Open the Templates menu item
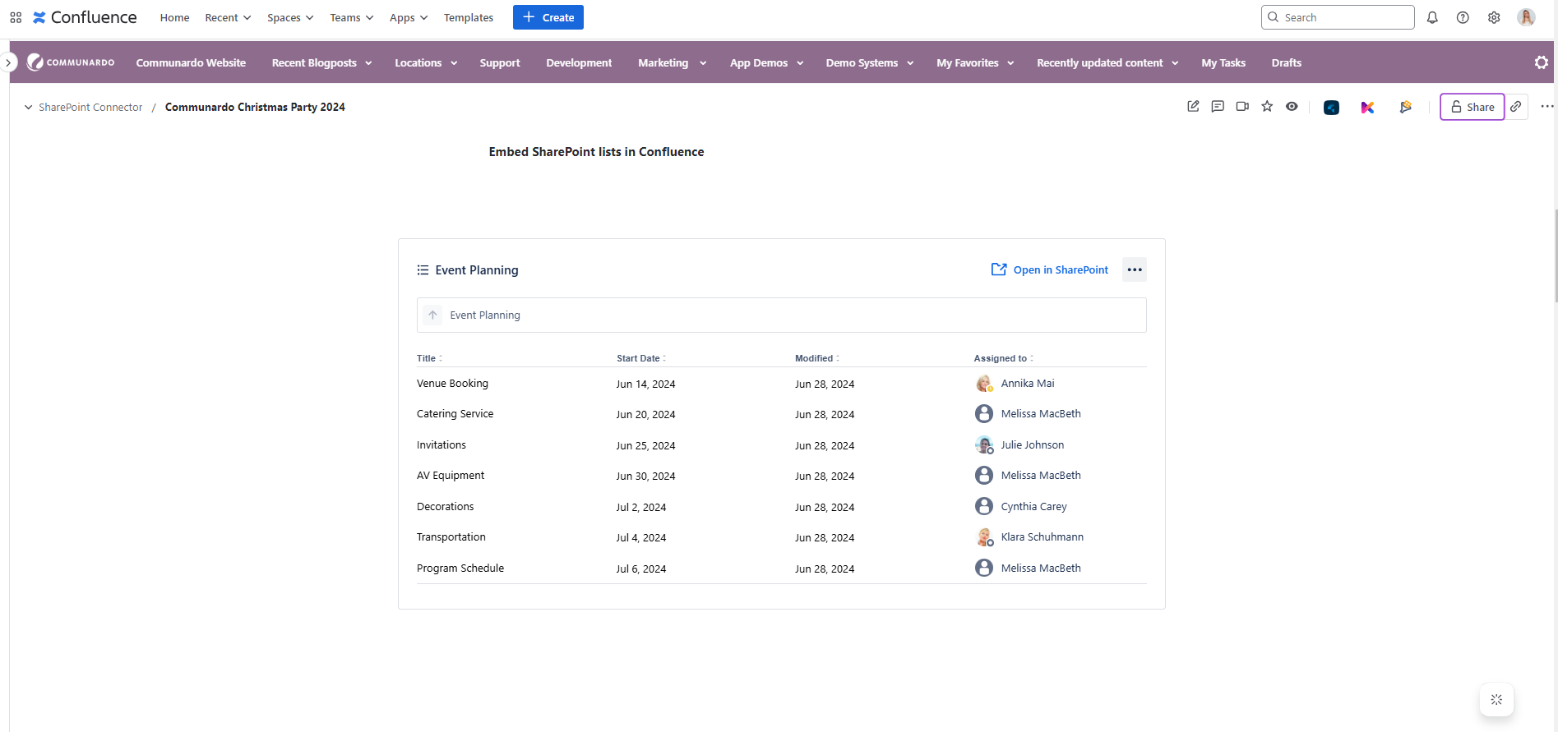Screen dimensions: 1558x732 [469, 17]
